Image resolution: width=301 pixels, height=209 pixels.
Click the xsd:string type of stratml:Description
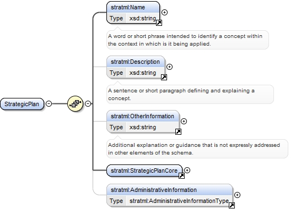[143, 73]
